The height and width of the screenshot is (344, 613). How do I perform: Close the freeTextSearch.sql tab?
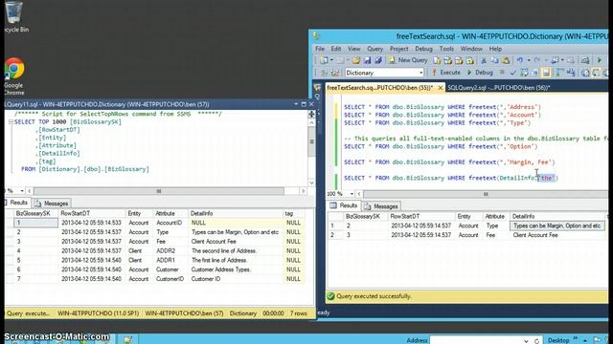pyautogui.click(x=441, y=88)
